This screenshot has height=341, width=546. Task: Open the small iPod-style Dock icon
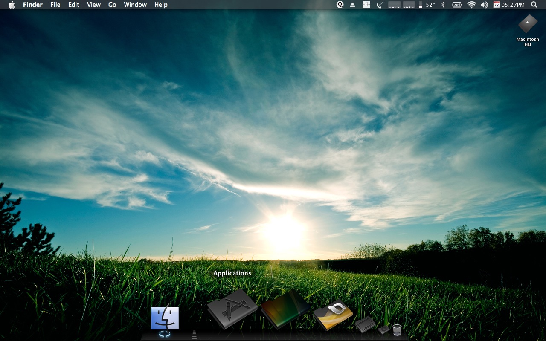coord(384,329)
